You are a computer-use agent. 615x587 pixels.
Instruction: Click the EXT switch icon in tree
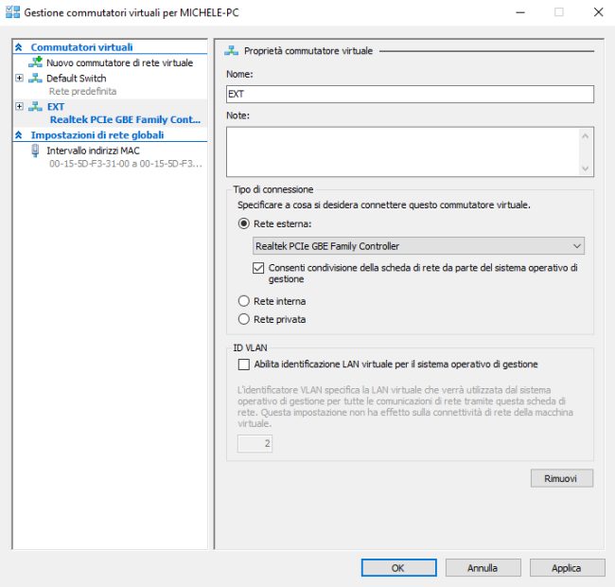(x=36, y=107)
